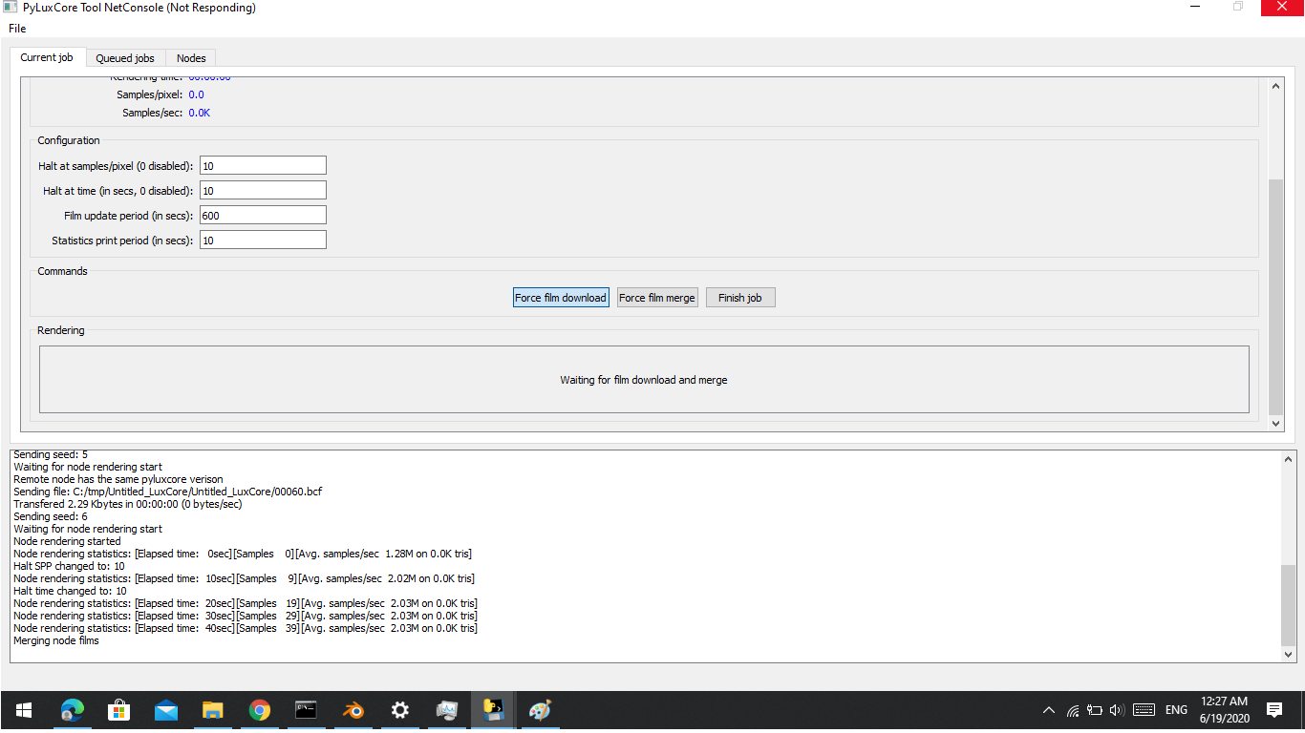1305x733 pixels.
Task: Click the log panel scrollbar up arrow
Action: tap(1289, 459)
